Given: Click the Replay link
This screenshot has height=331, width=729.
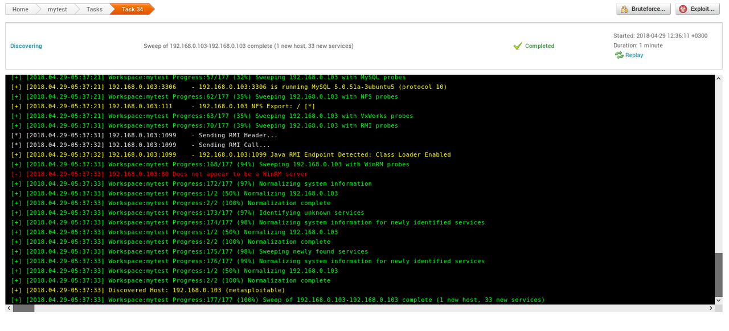Looking at the screenshot, I should [634, 55].
